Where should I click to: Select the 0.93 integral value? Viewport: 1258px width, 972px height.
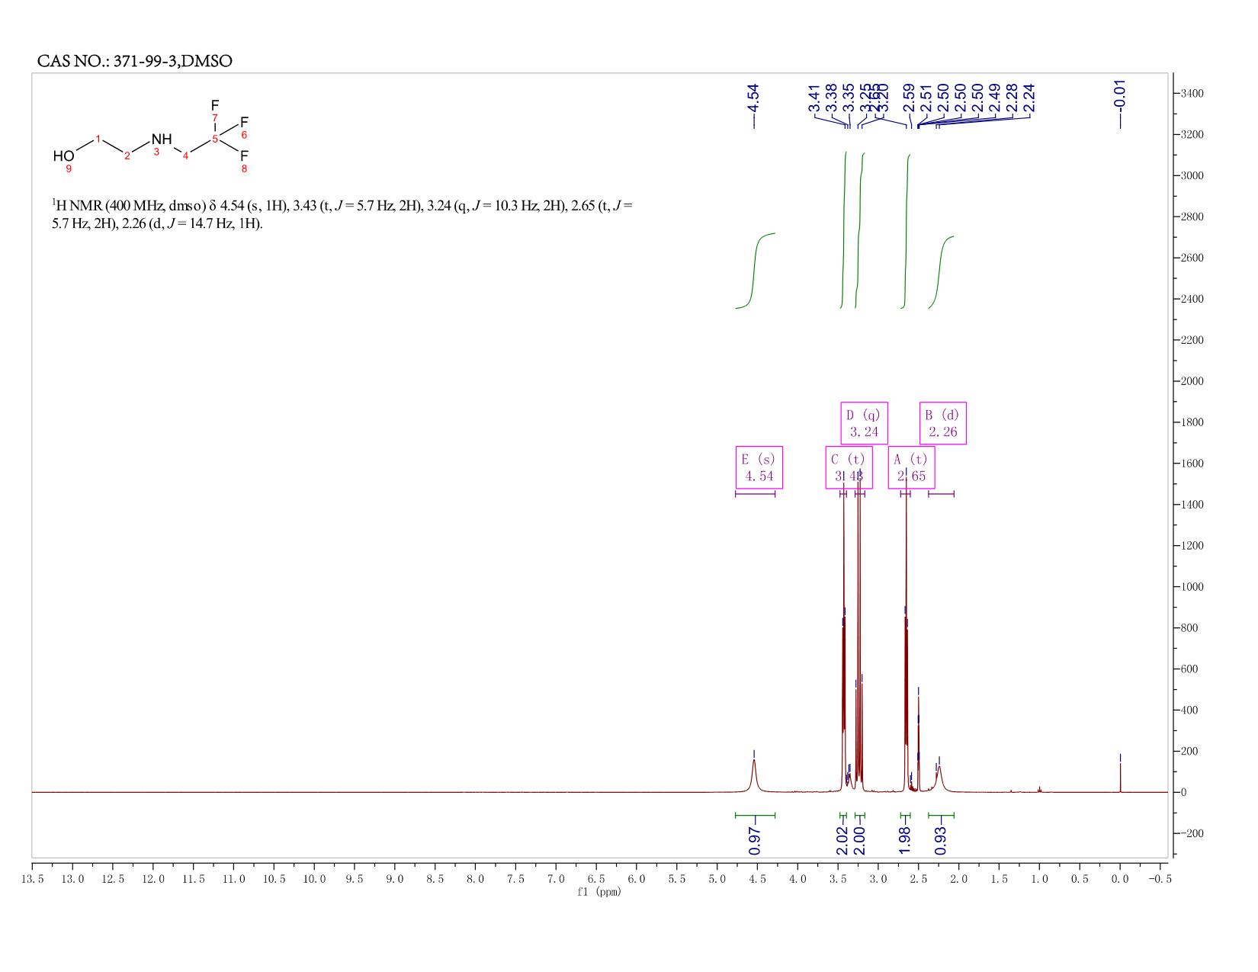tap(940, 840)
